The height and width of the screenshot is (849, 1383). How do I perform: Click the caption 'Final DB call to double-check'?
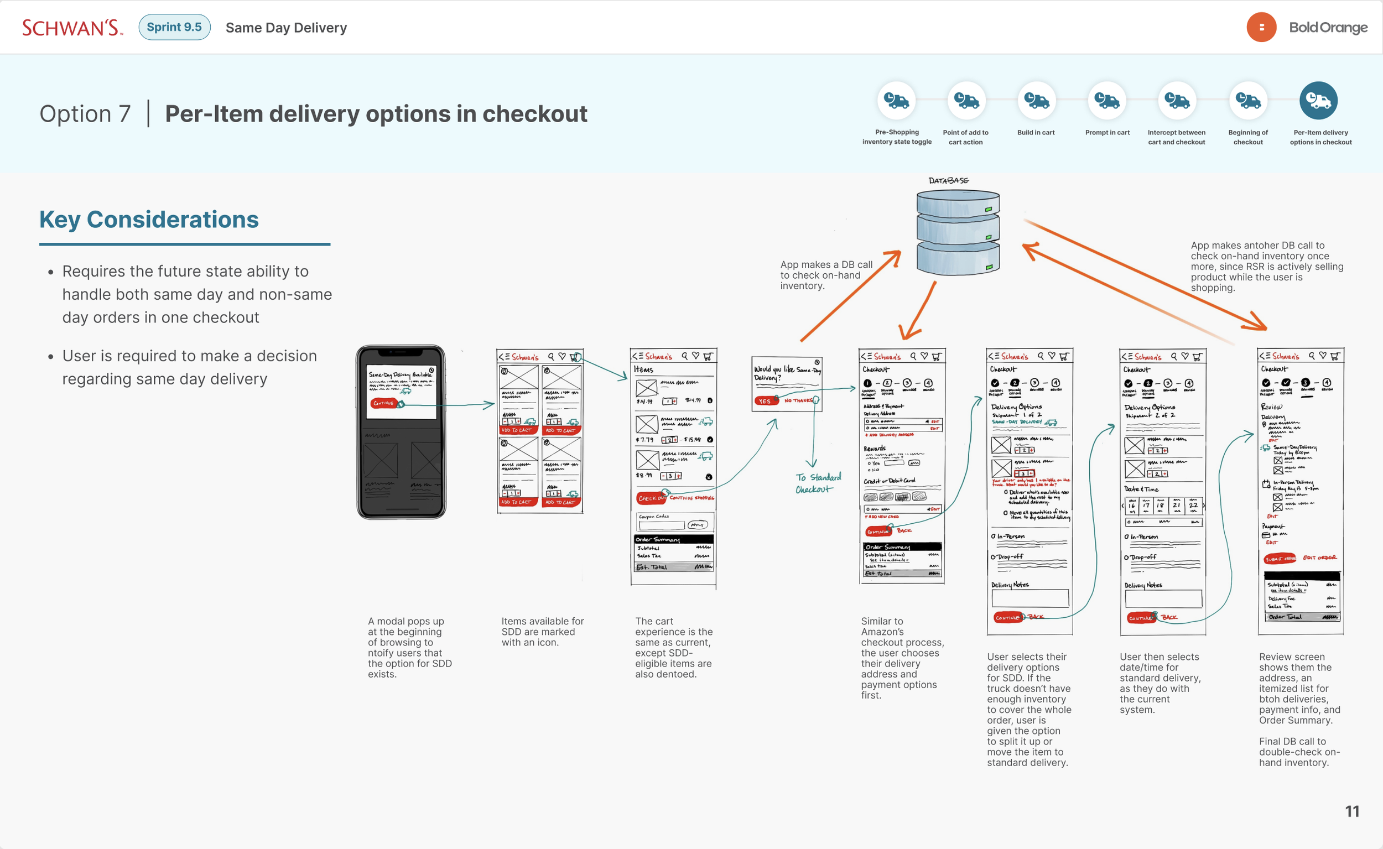[x=1299, y=752]
